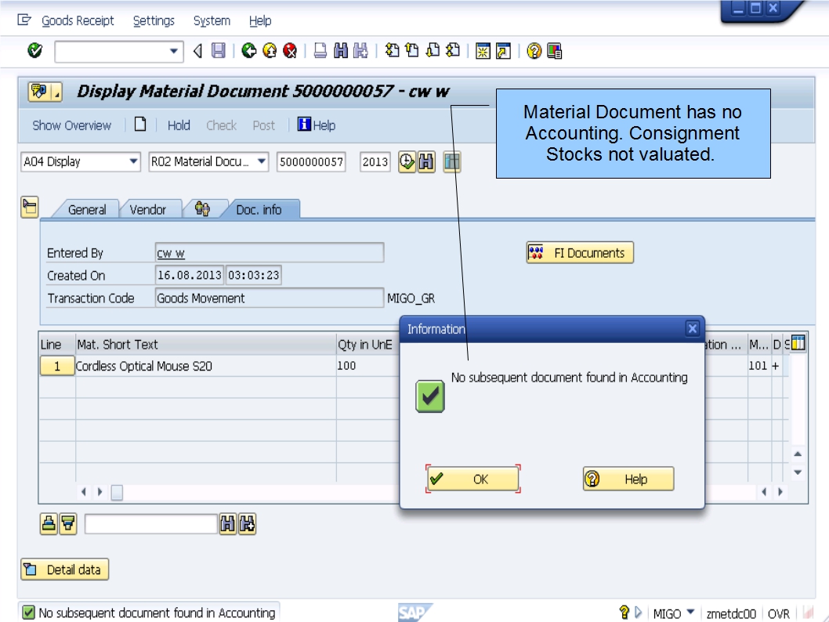Click the document year field 2013
The image size is (829, 622).
[x=375, y=161]
